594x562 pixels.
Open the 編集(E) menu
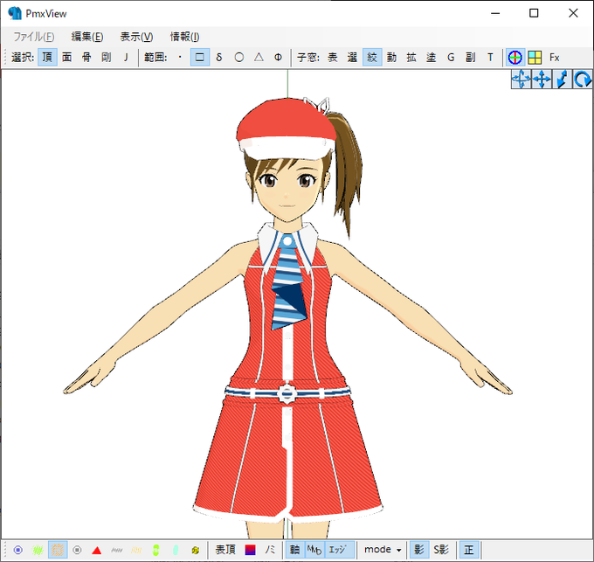[x=87, y=37]
